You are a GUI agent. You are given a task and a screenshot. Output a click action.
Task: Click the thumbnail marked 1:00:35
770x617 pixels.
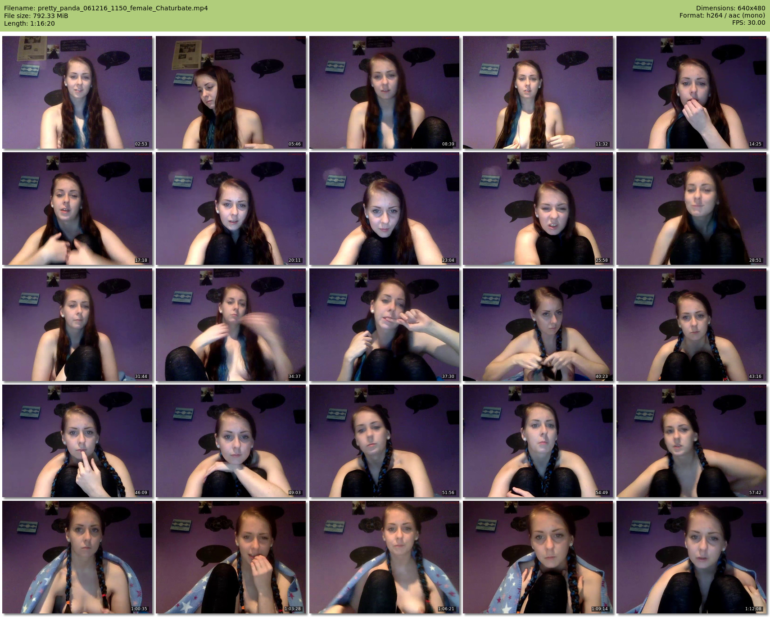77,557
